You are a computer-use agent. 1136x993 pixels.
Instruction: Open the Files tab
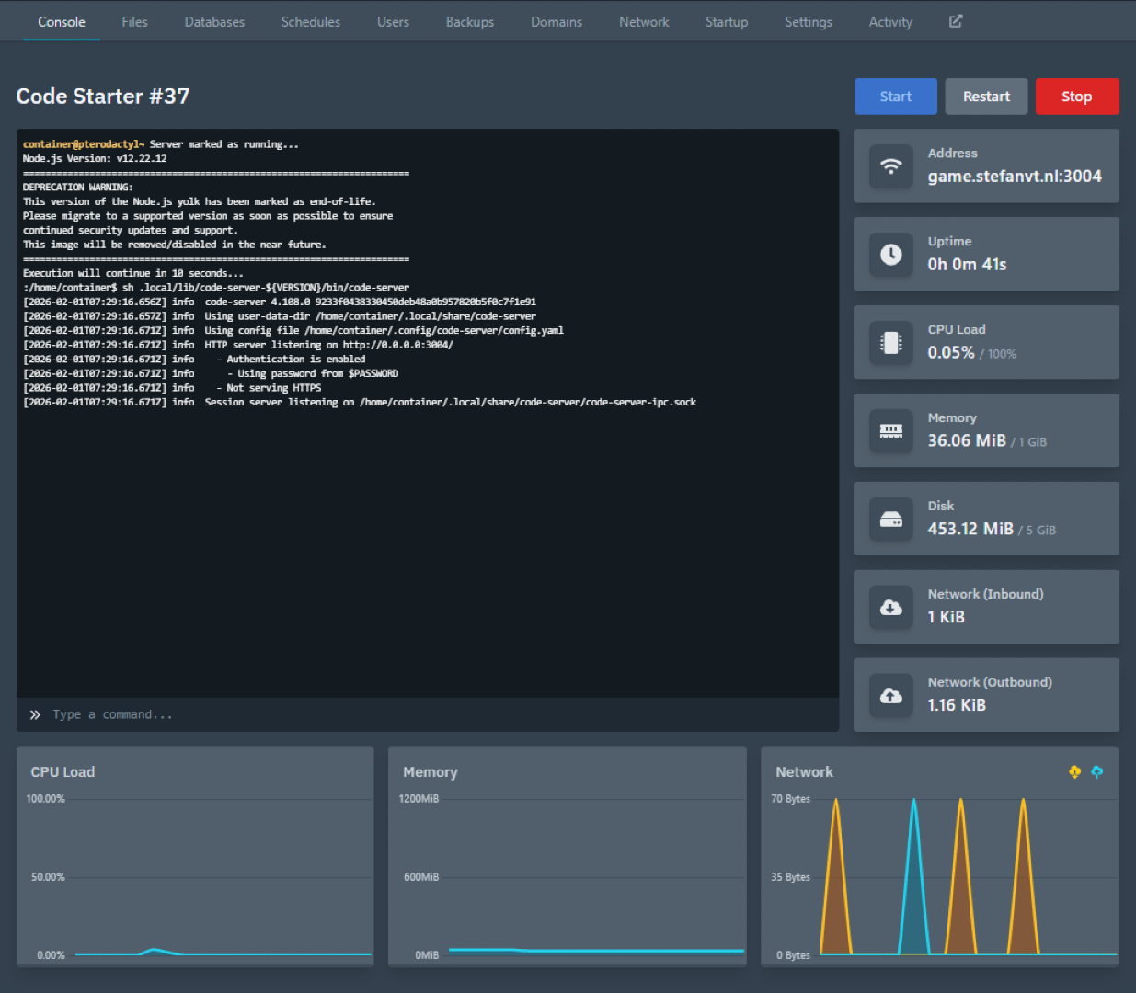(x=134, y=22)
